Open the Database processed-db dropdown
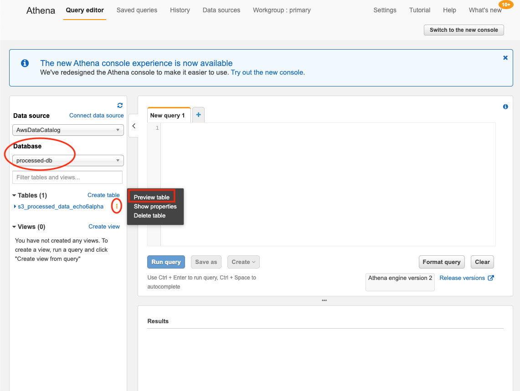This screenshot has height=391, width=520. [x=68, y=160]
